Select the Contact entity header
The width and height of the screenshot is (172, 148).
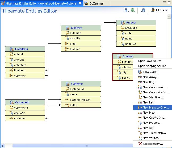[133, 57]
